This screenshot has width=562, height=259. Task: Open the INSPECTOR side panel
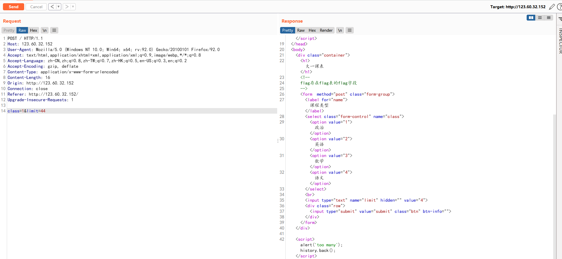(560, 41)
